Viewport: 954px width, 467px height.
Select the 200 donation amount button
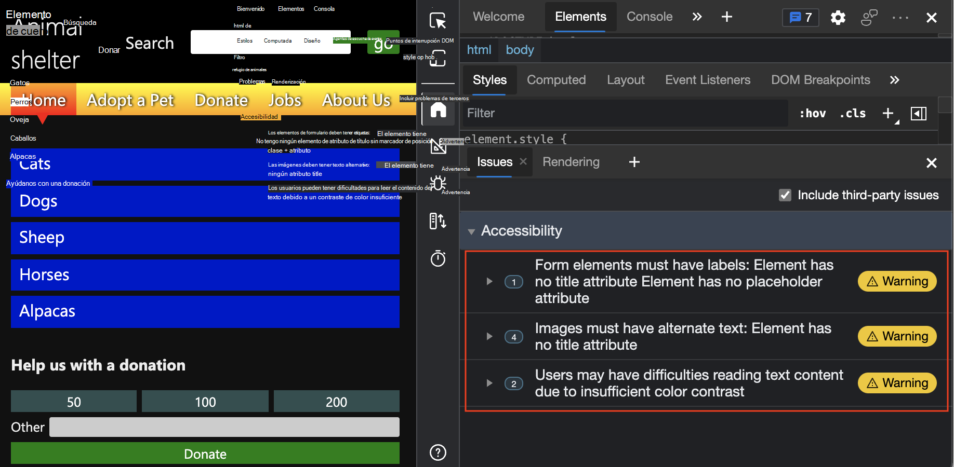336,402
